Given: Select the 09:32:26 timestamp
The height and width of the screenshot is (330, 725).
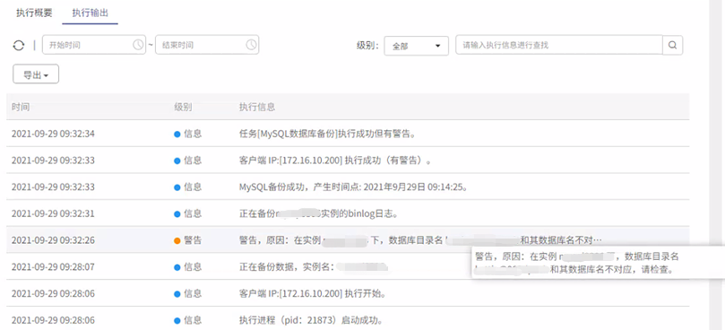Looking at the screenshot, I should pos(53,240).
